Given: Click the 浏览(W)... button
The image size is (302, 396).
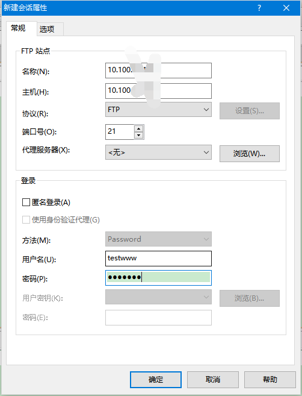Looking at the screenshot, I should [x=249, y=154].
